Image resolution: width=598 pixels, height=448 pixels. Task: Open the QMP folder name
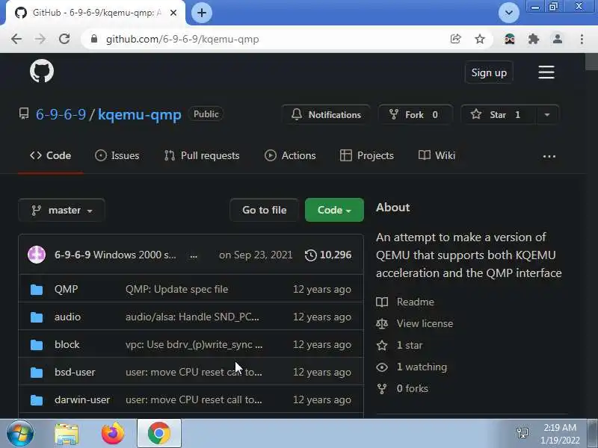66,289
